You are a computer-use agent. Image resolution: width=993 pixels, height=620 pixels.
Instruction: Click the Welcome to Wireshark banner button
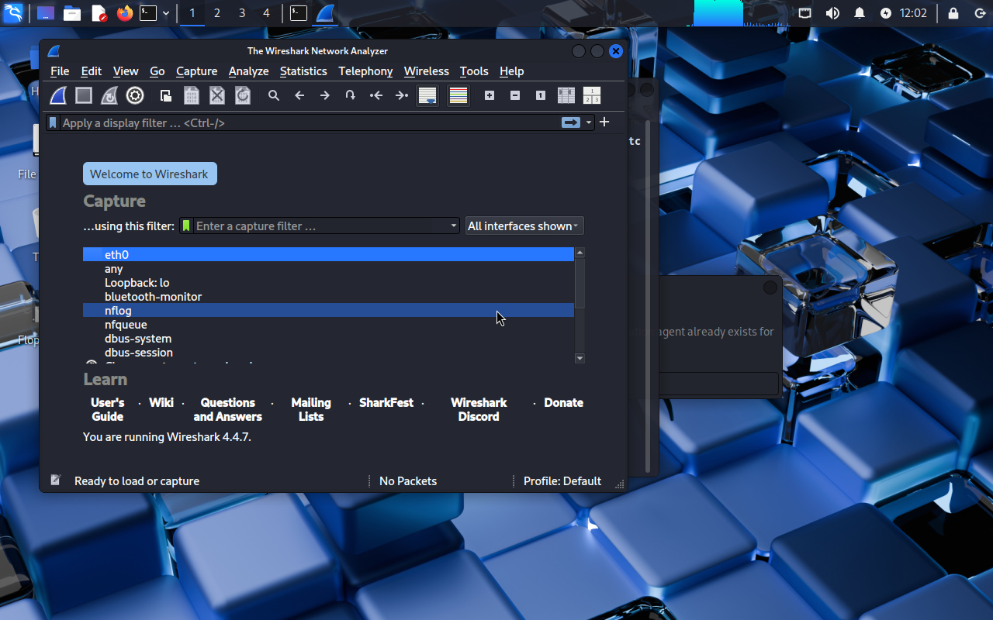tap(150, 174)
